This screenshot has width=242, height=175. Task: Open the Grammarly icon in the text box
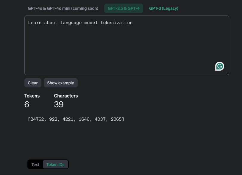tap(219, 66)
